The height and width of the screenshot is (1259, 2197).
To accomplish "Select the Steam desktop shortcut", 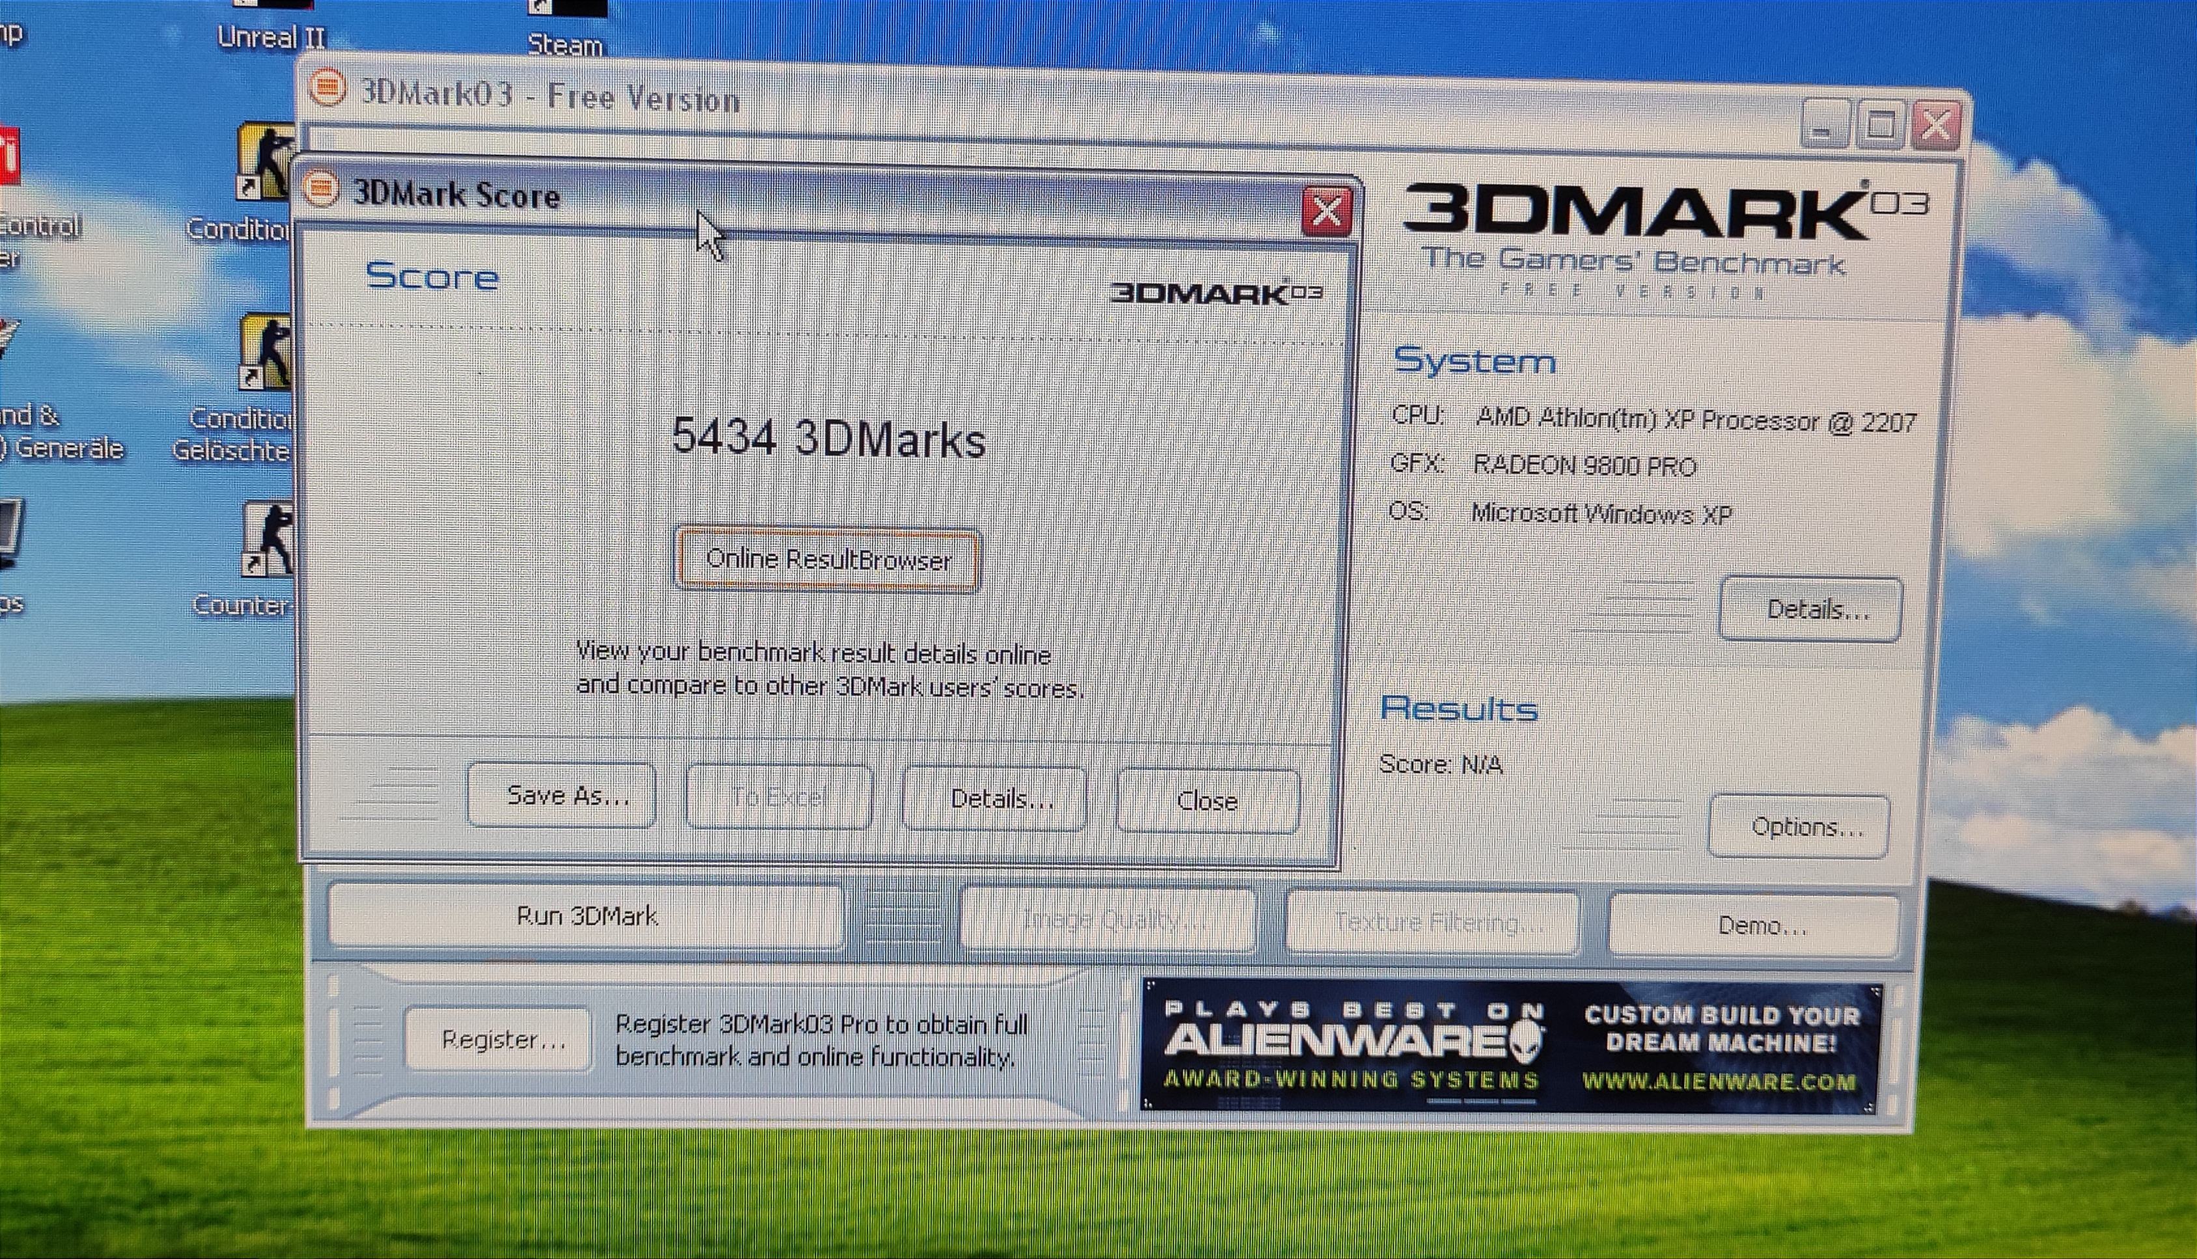I will tap(566, 29).
